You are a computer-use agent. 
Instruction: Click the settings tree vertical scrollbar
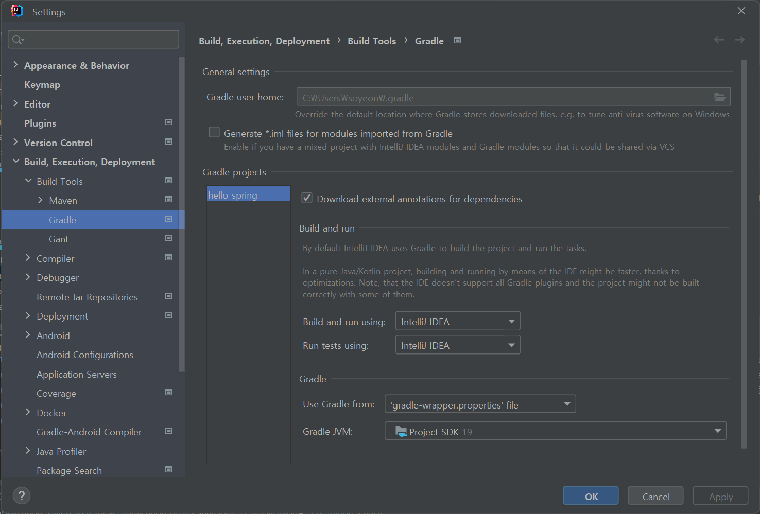coord(181,214)
